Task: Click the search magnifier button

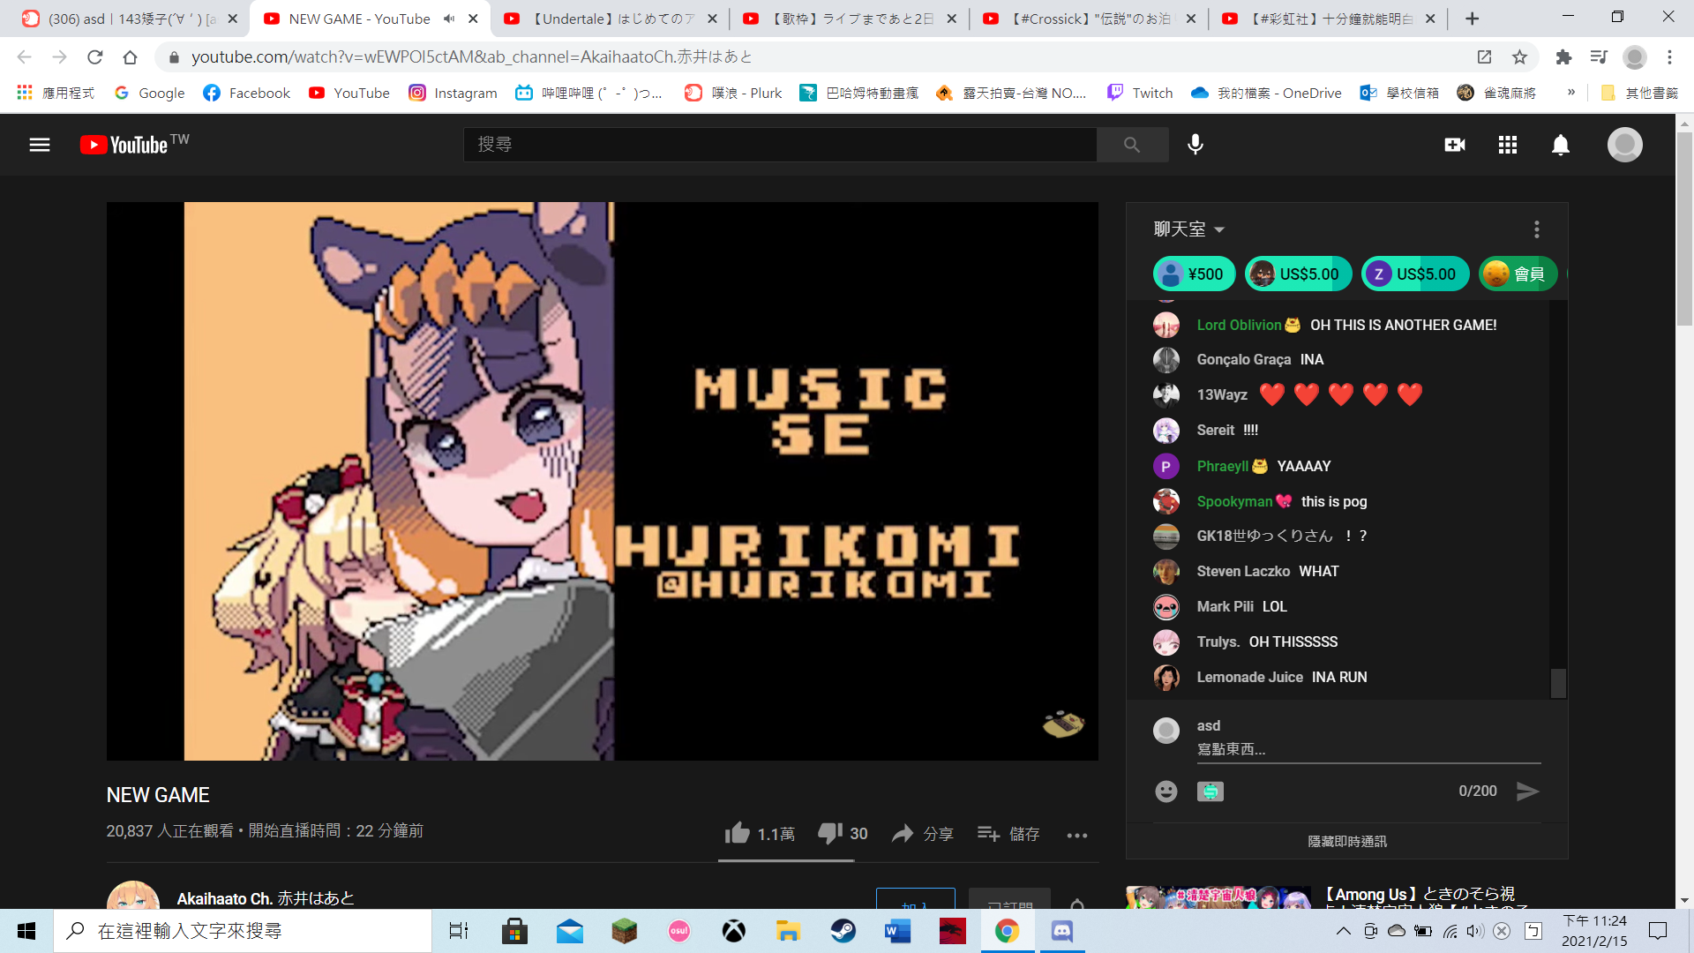Action: click(x=1132, y=145)
